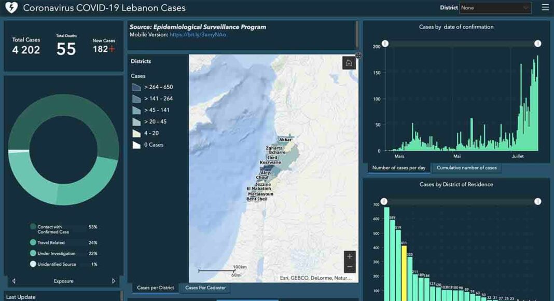Click left handle of date range slider
This screenshot has height=301, width=554.
(385, 44)
